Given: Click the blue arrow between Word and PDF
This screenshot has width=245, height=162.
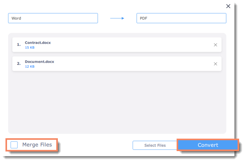Looking at the screenshot, I should [x=117, y=18].
